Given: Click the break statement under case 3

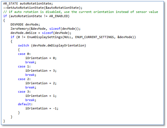Looking at the screenshot, I should 31,100.
